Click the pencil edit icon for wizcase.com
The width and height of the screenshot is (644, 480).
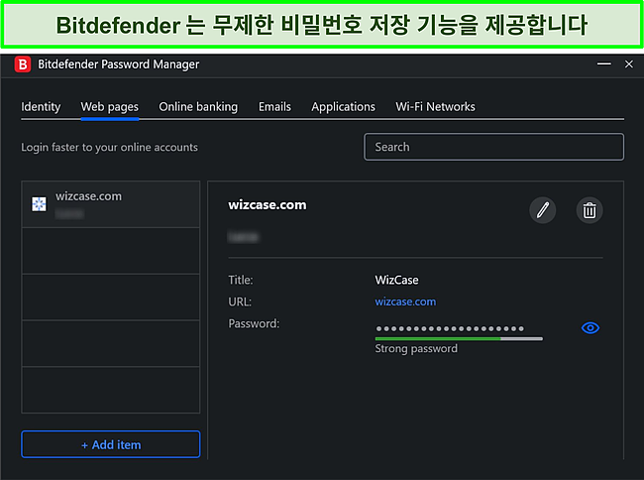coord(542,210)
